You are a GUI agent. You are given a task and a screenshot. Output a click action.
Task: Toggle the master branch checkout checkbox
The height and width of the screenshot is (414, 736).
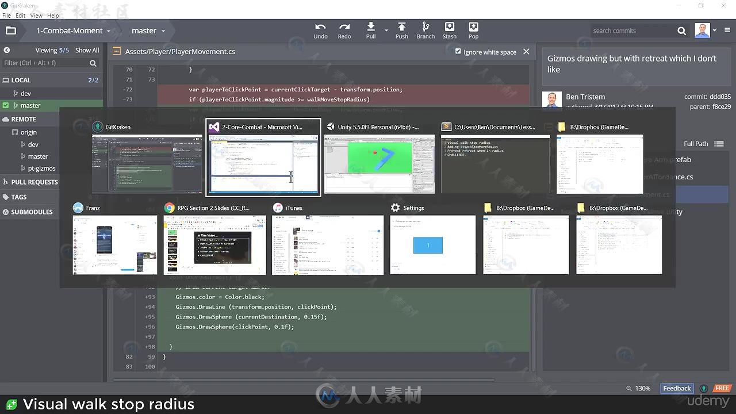point(6,105)
